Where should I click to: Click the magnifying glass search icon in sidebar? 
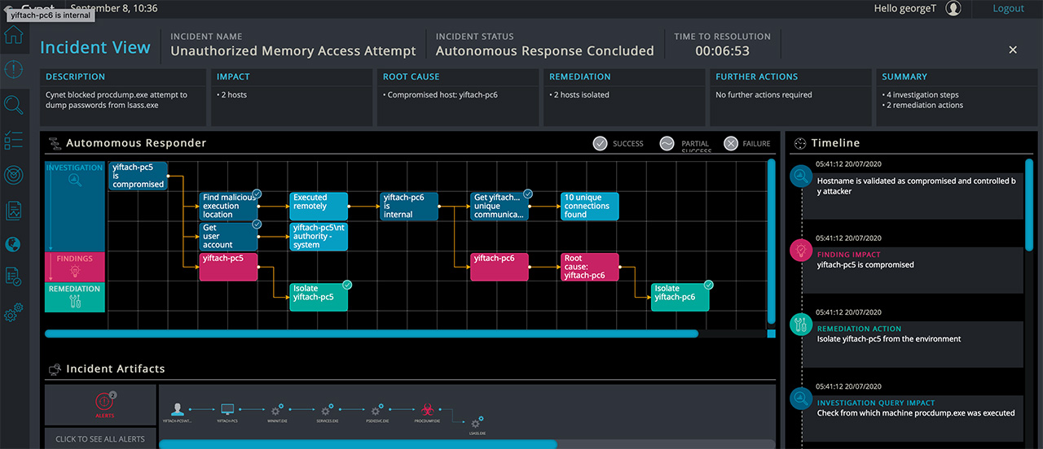pyautogui.click(x=14, y=105)
